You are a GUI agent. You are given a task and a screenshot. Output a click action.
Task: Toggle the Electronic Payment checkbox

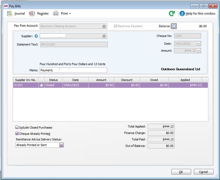click(x=116, y=26)
